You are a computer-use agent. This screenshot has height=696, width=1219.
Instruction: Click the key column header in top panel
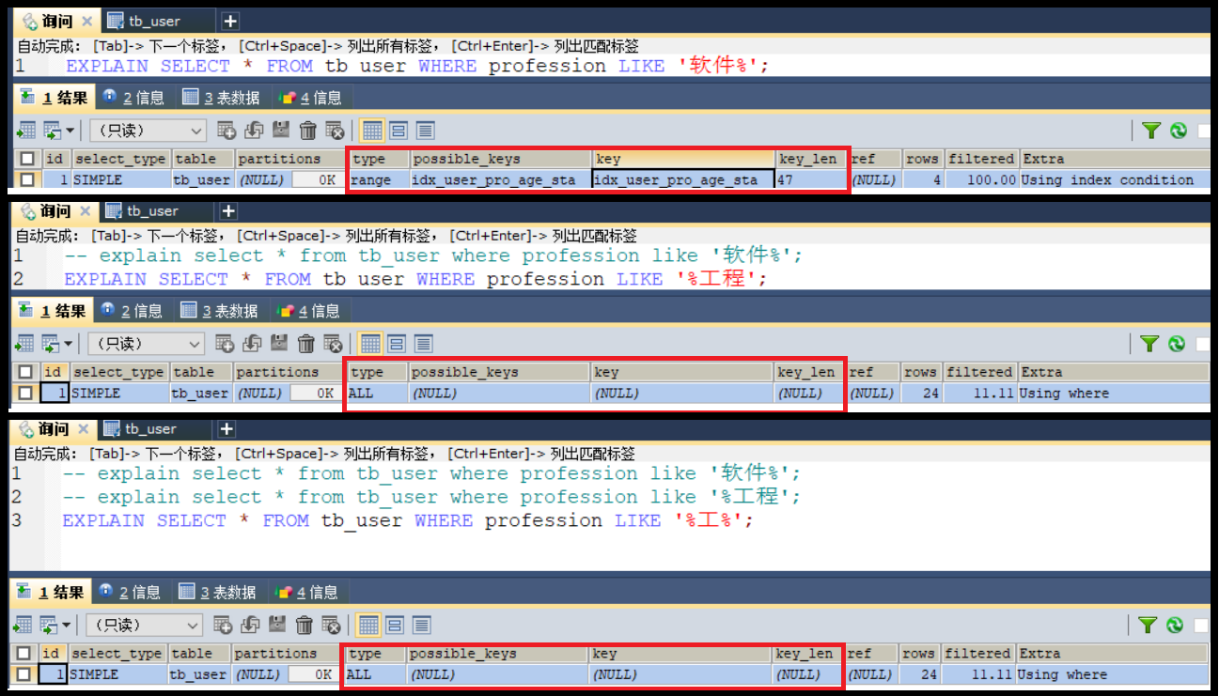684,159
